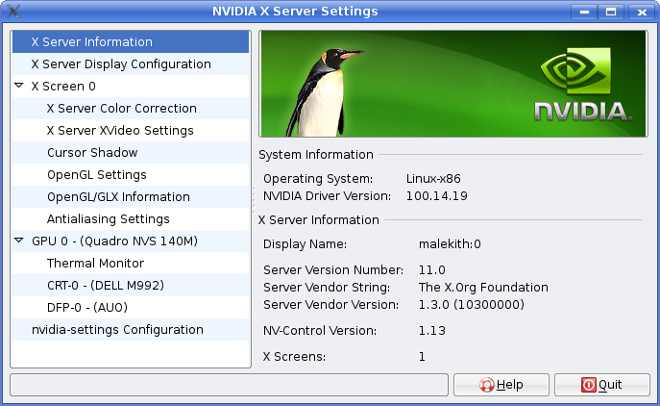Click the X window menu icon in title bar
This screenshot has width=660, height=406.
[x=12, y=12]
